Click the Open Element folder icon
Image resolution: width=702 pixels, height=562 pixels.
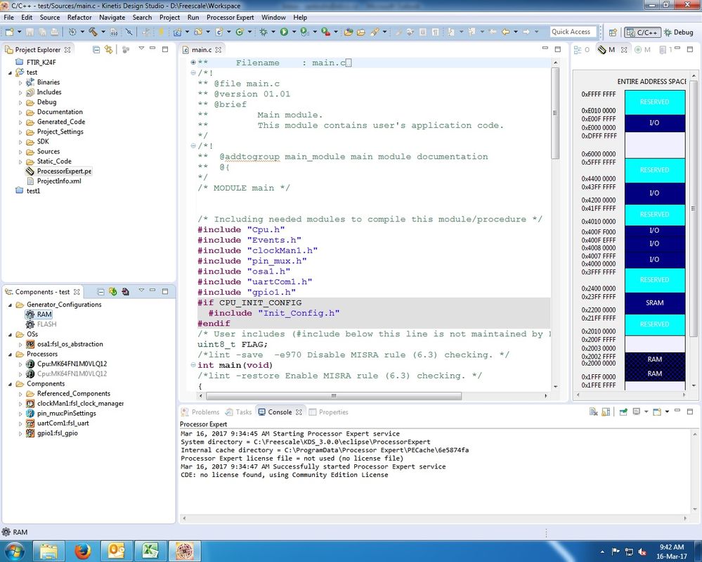[349, 32]
